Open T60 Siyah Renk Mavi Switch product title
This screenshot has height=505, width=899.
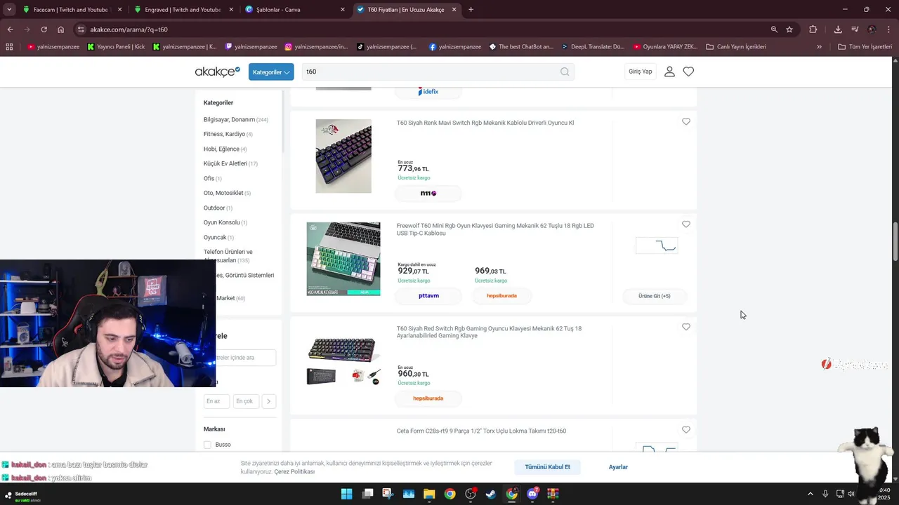tap(485, 123)
